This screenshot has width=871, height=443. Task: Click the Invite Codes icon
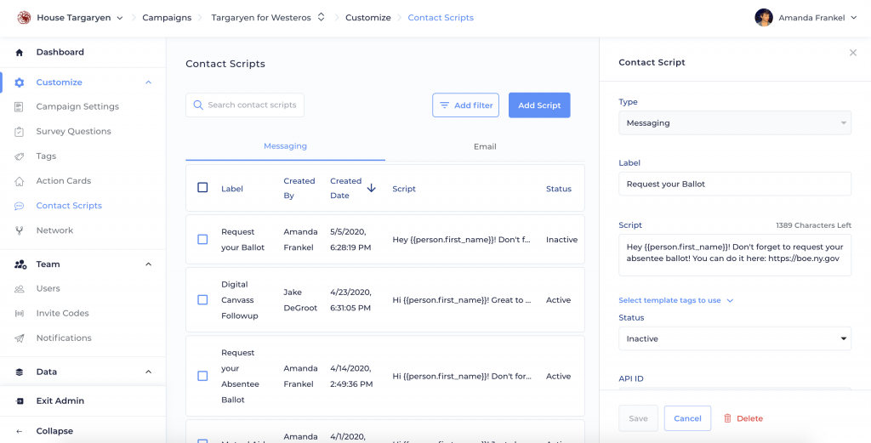point(20,314)
